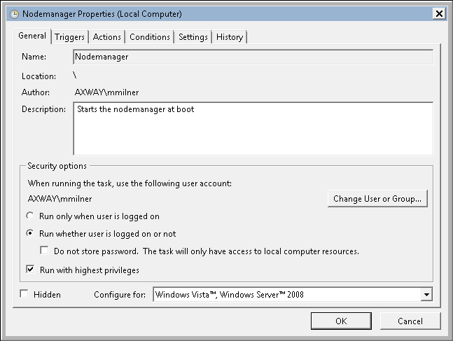Click the Windows Vista, Windows Server 2008 combo box
This screenshot has width=453, height=341.
pos(287,295)
